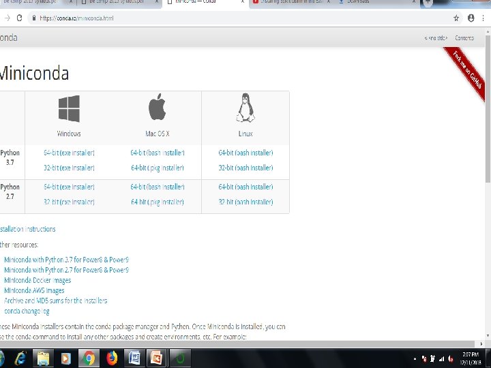
Task: Open the Installation instructions link
Action: (27, 229)
